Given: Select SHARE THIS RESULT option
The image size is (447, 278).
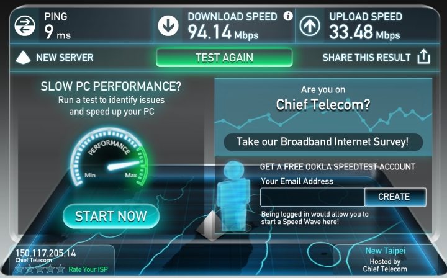Looking at the screenshot, I should click(366, 58).
